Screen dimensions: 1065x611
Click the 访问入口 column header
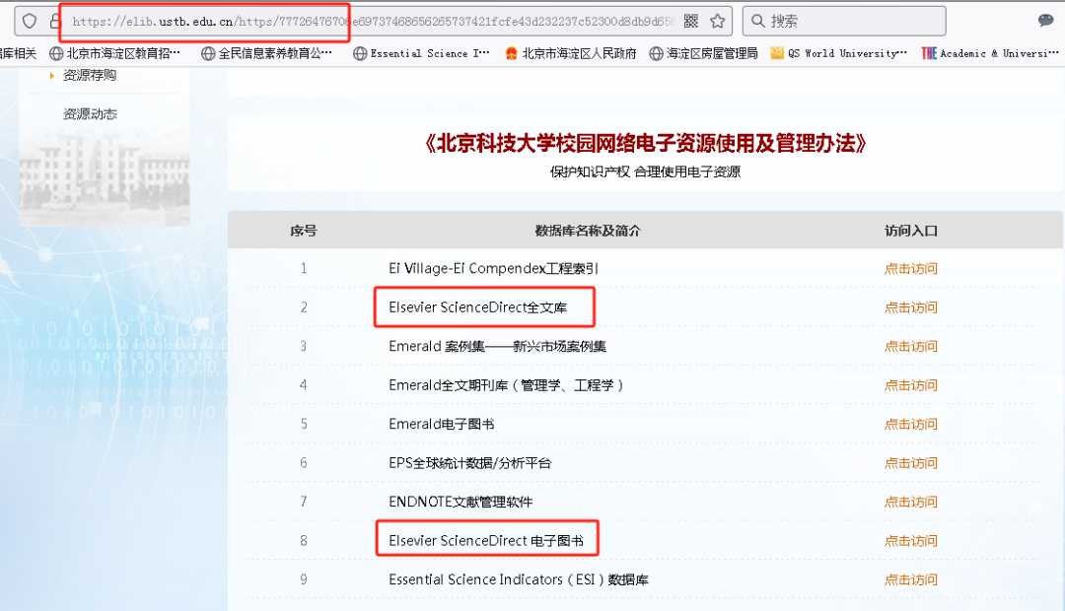(x=911, y=231)
